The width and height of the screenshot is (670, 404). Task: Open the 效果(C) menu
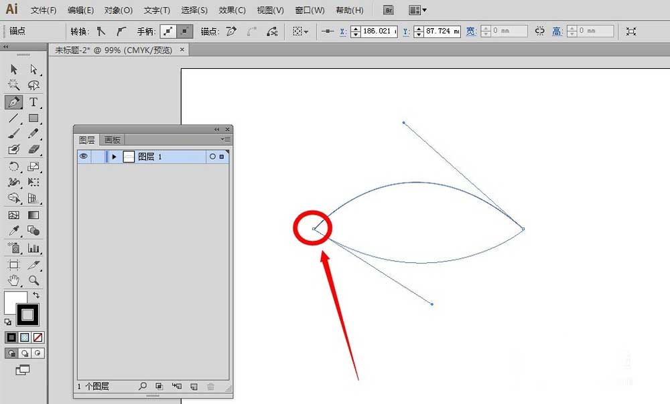click(x=232, y=10)
